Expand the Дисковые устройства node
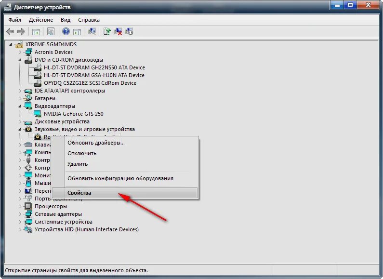The image size is (383, 279). 20,121
